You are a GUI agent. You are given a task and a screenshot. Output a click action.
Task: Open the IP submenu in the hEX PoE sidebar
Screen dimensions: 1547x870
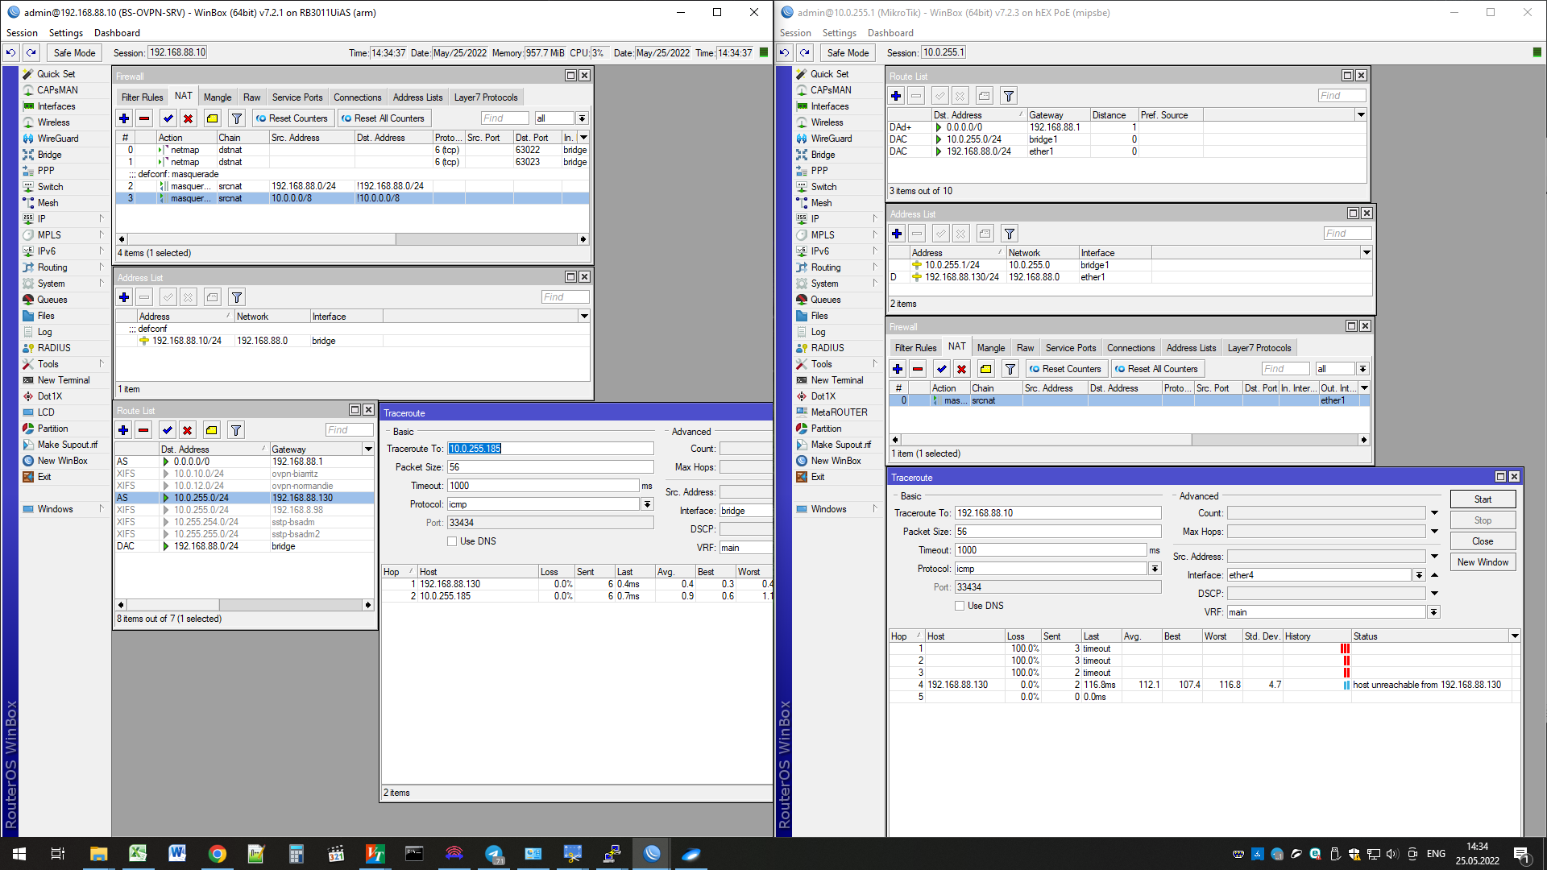tap(838, 219)
